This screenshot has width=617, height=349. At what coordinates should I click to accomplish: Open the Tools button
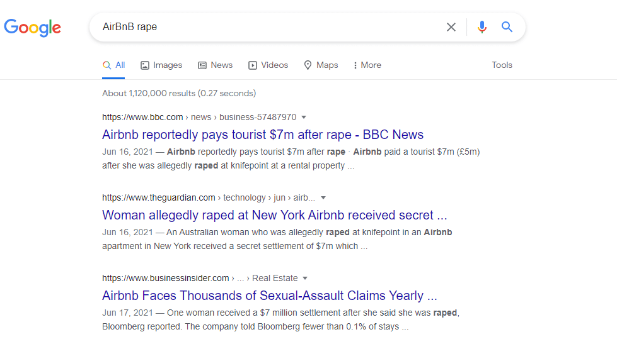502,65
